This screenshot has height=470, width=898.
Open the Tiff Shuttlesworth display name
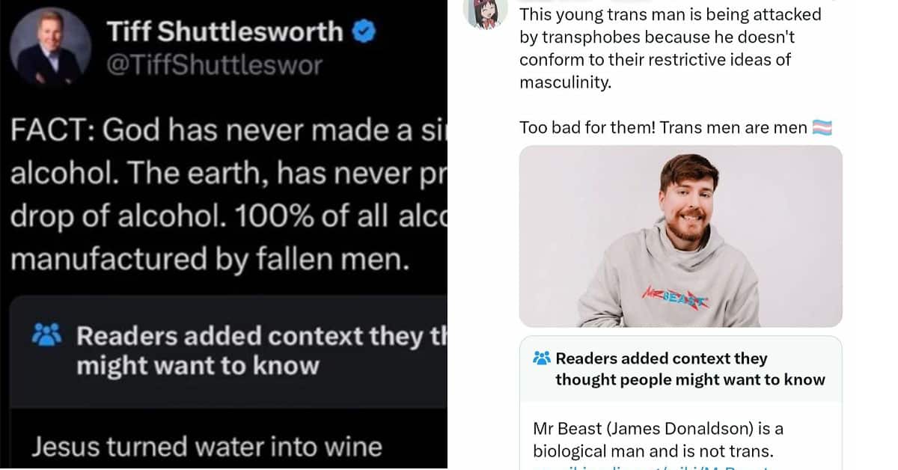pyautogui.click(x=225, y=31)
